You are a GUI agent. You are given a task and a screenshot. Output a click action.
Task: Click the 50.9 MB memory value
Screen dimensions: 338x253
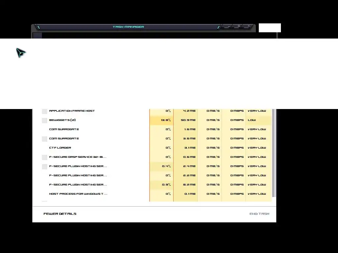tap(188, 120)
